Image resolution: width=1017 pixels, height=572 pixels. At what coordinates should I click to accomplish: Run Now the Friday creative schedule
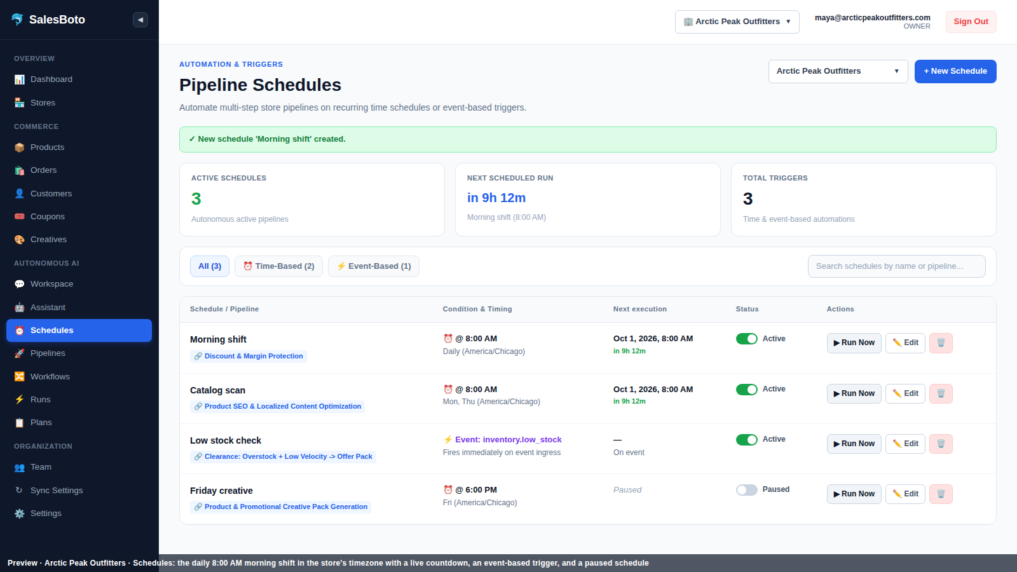click(854, 494)
